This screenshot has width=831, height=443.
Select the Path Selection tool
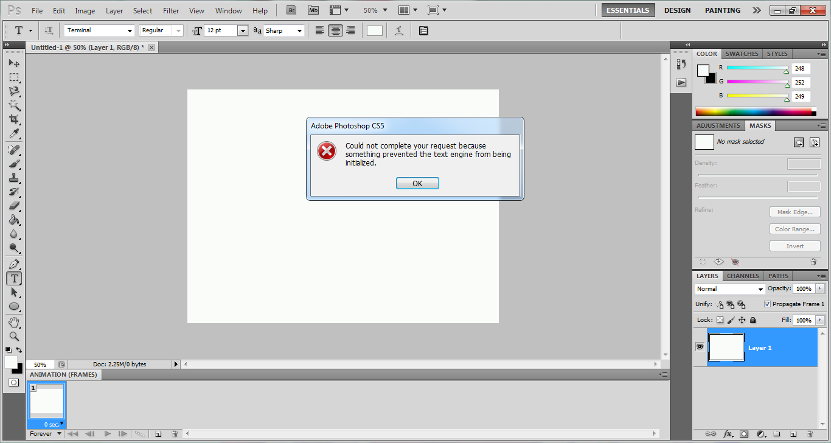(14, 292)
